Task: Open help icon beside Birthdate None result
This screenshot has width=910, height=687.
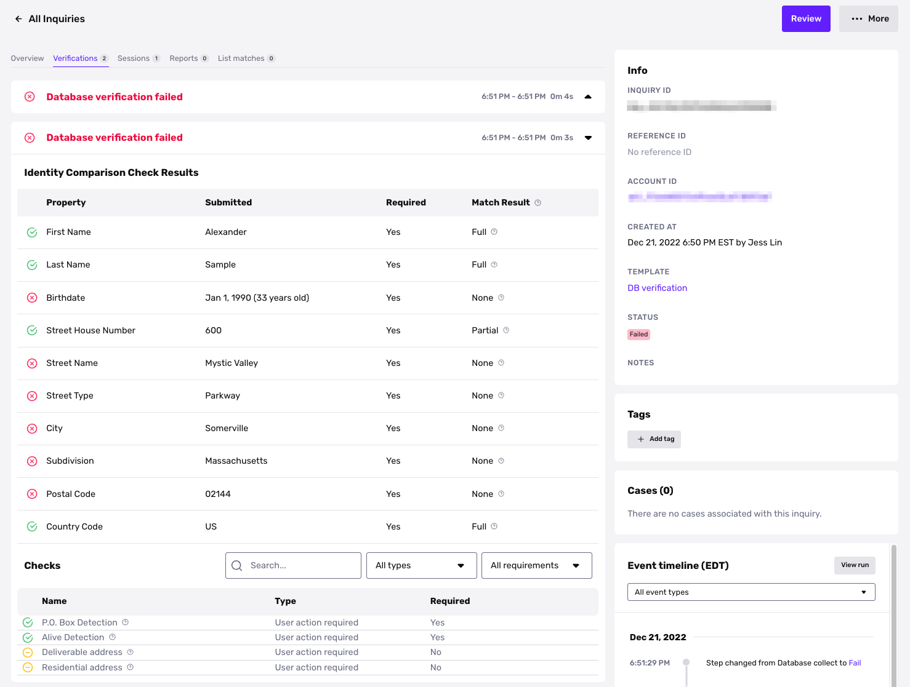Action: (x=501, y=298)
